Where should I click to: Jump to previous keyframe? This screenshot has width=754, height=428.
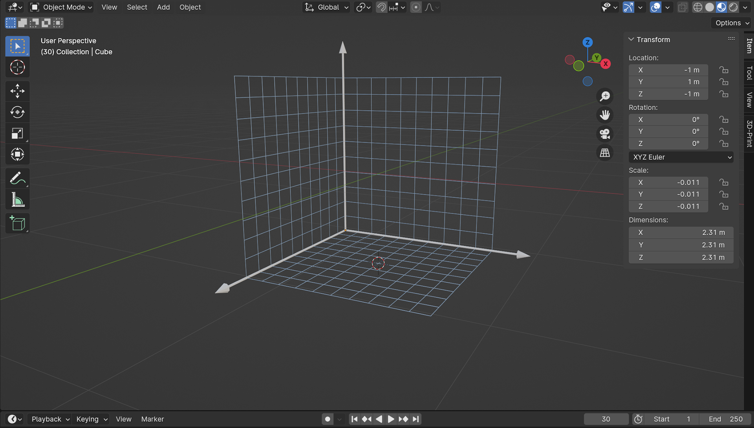point(366,419)
